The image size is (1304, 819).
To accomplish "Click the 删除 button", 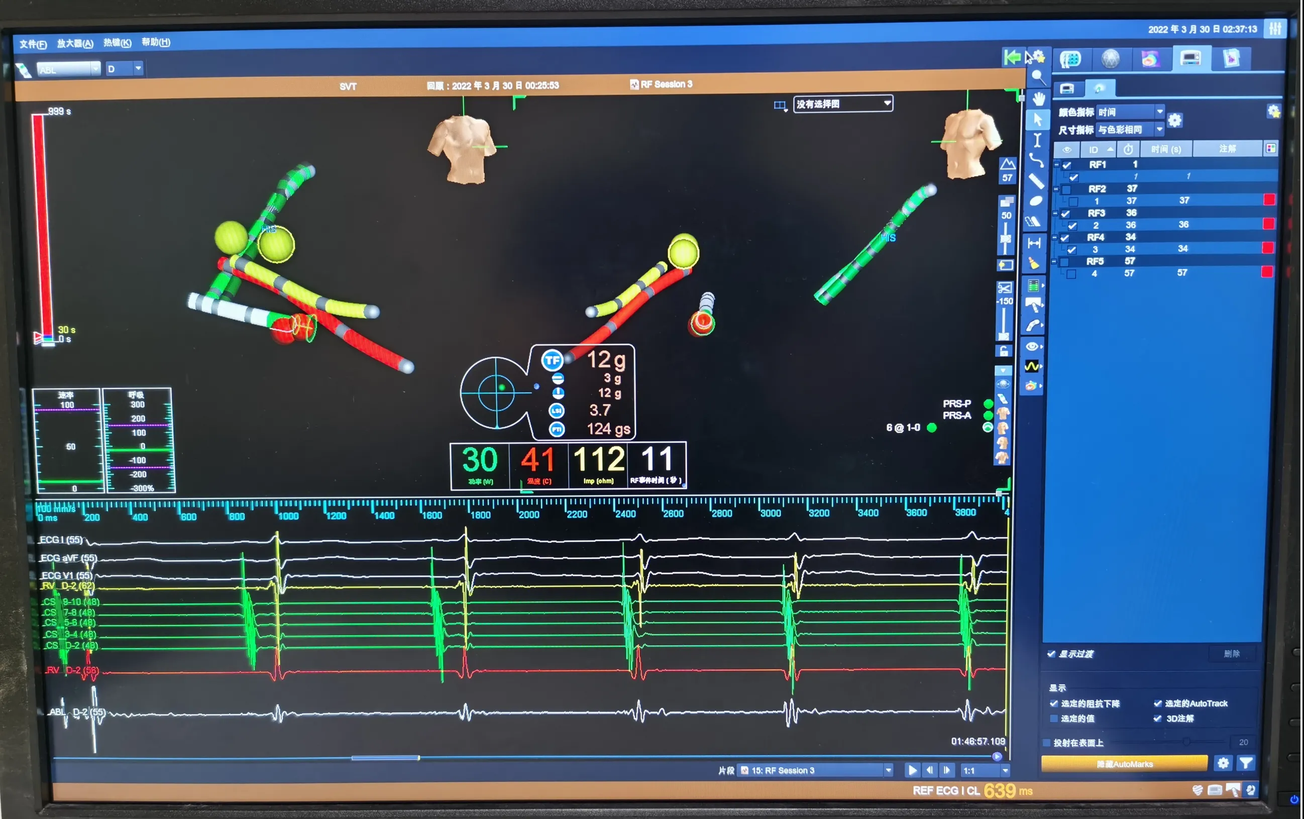I will (1232, 654).
